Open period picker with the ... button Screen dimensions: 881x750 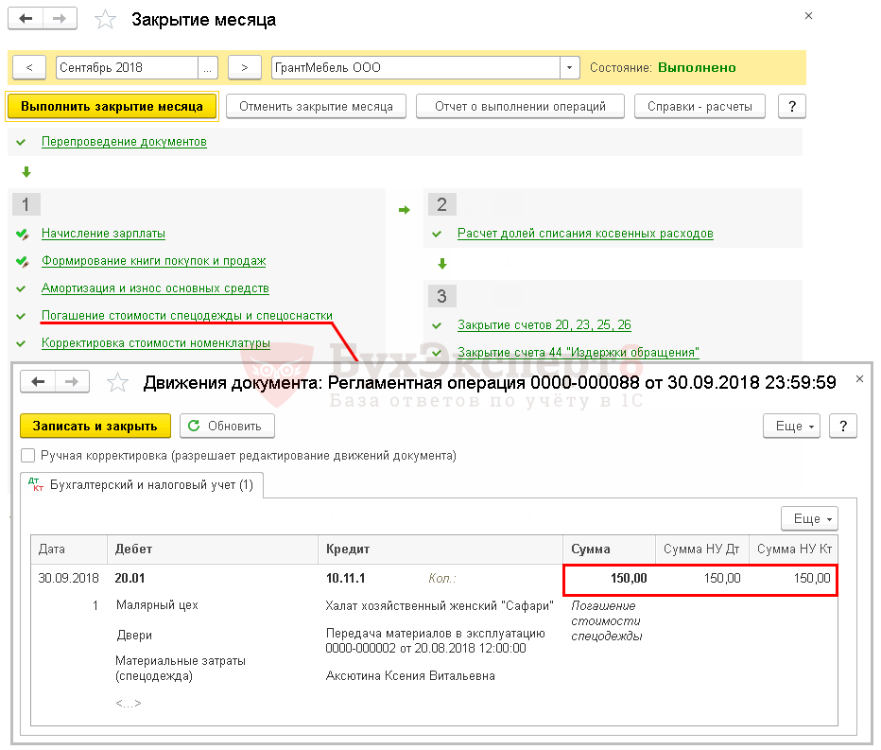[x=208, y=67]
